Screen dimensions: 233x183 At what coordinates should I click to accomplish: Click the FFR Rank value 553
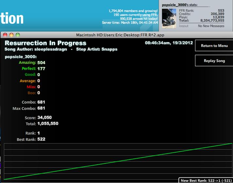[221, 11]
